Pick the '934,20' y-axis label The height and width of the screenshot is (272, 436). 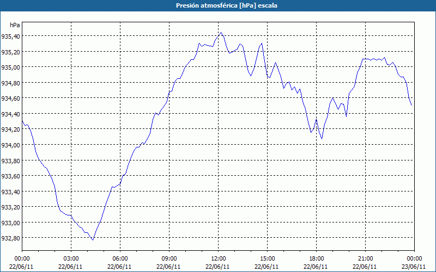(x=10, y=129)
